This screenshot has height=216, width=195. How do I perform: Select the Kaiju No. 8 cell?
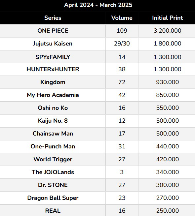53,121
